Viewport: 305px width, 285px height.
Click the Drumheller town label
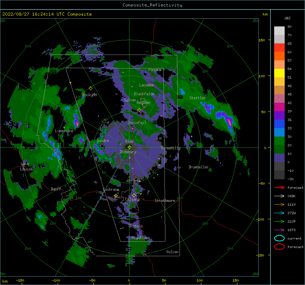pos(199,167)
